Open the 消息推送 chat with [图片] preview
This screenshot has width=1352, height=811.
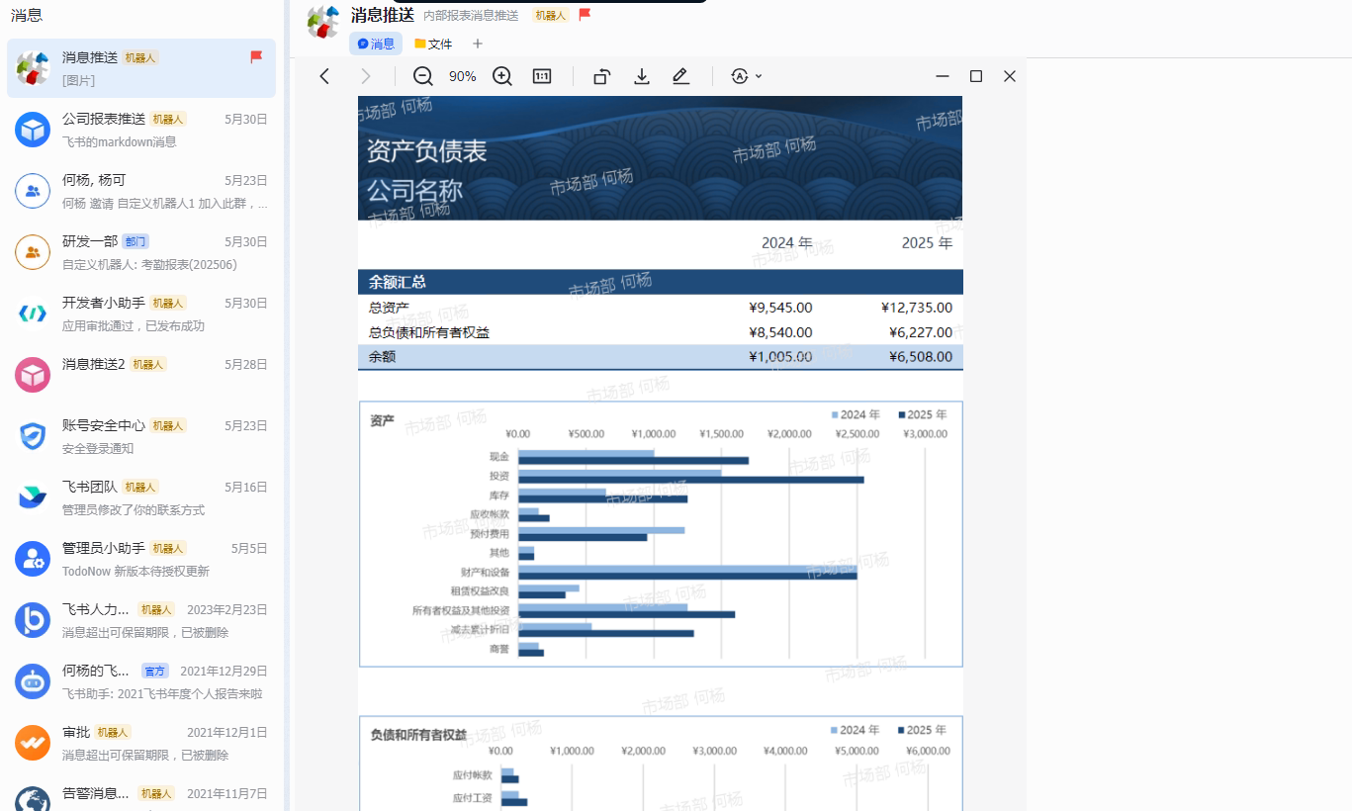(x=141, y=68)
